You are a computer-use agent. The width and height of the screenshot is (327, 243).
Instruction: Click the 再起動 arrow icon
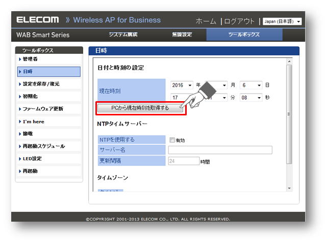coord(20,171)
